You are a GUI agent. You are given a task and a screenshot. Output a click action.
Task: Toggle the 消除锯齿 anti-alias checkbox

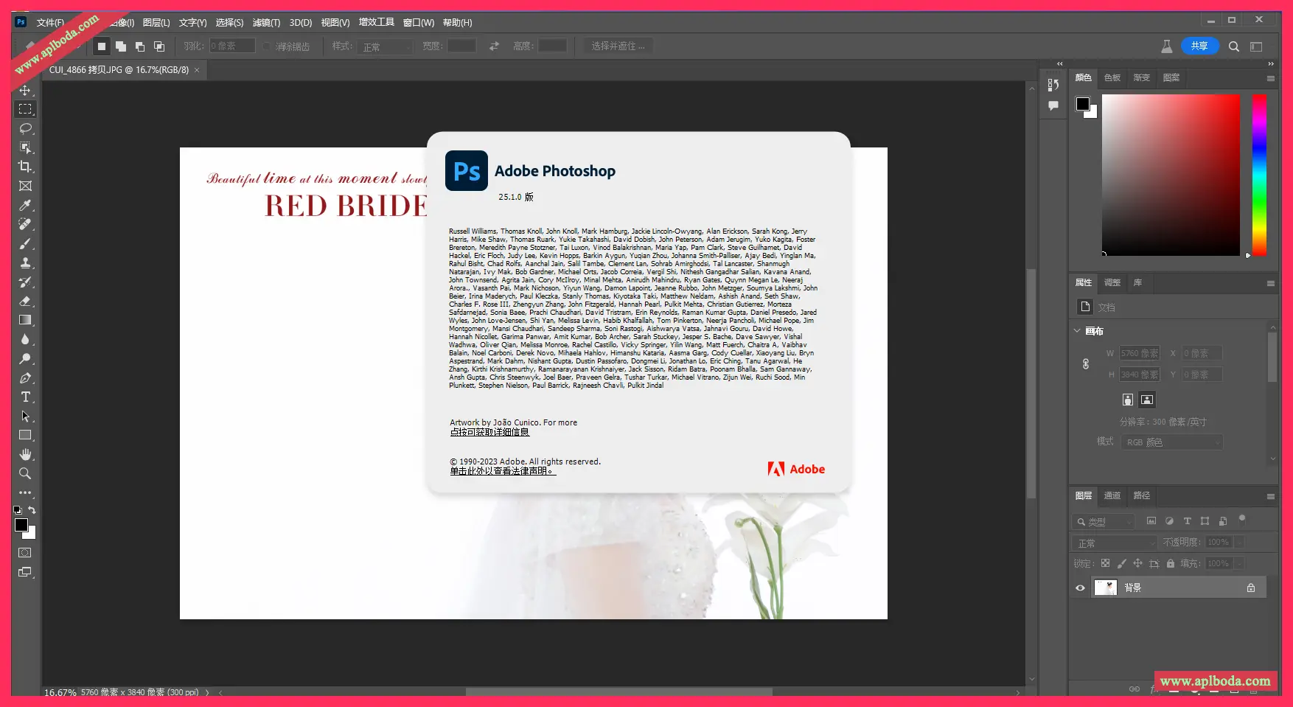267,46
